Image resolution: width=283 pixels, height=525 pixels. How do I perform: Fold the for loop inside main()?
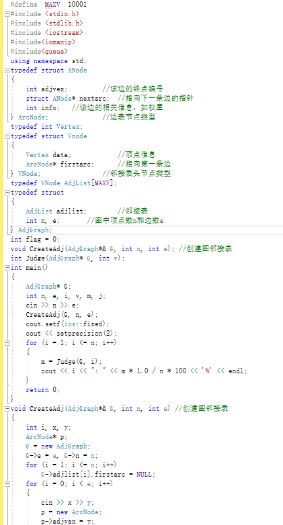click(7, 343)
